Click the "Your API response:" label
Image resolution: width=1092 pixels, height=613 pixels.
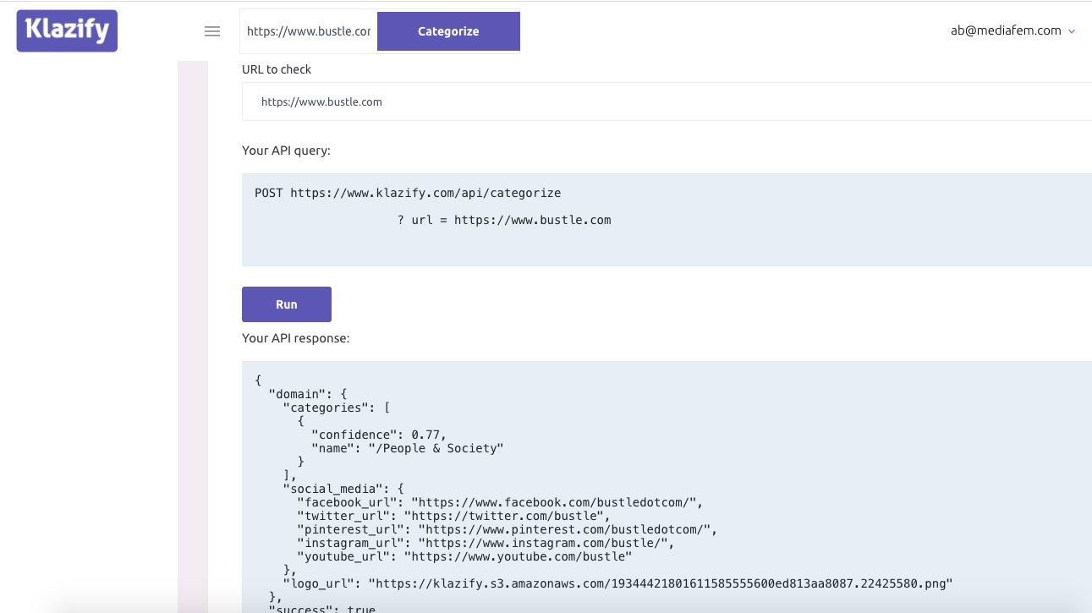(x=295, y=338)
